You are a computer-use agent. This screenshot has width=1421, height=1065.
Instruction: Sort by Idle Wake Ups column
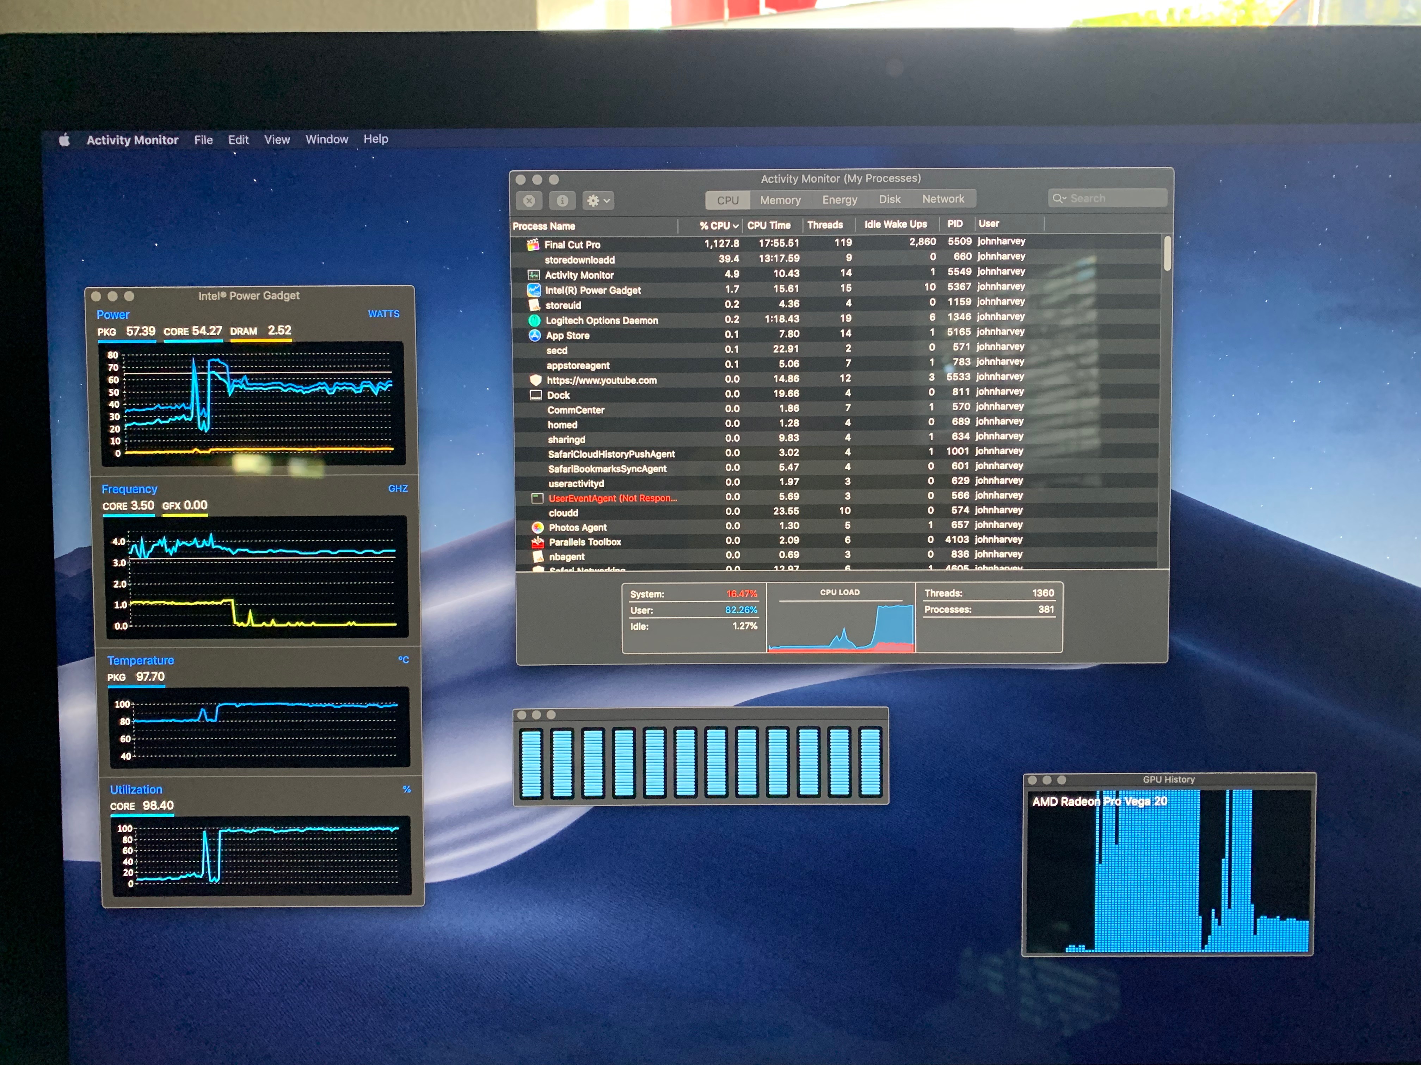896,224
